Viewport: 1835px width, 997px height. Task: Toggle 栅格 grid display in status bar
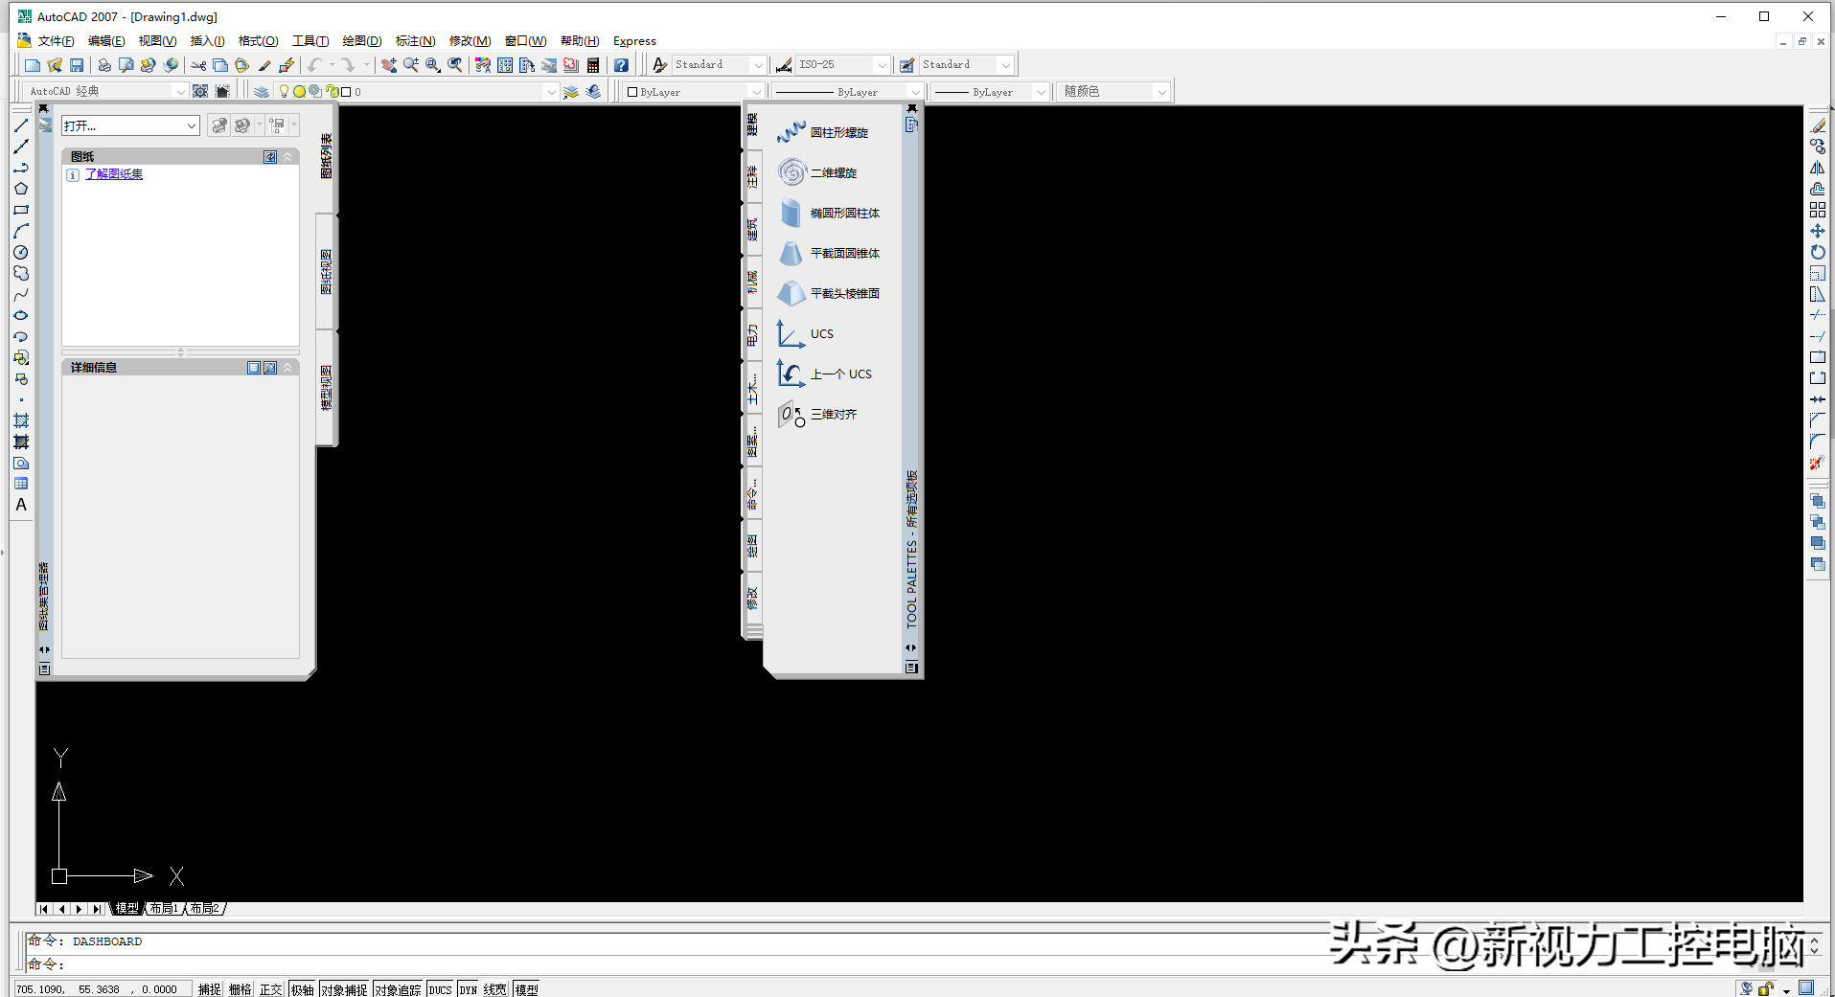241,989
